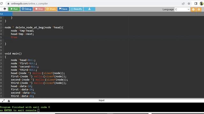Image resolution: width=204 pixels, height=114 pixels.
Task: Open the Share option
Action: (x=51, y=9)
